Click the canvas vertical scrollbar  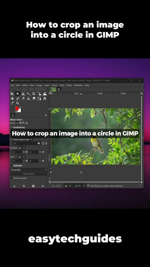[141, 138]
